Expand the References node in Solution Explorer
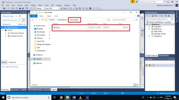 click(x=149, y=29)
